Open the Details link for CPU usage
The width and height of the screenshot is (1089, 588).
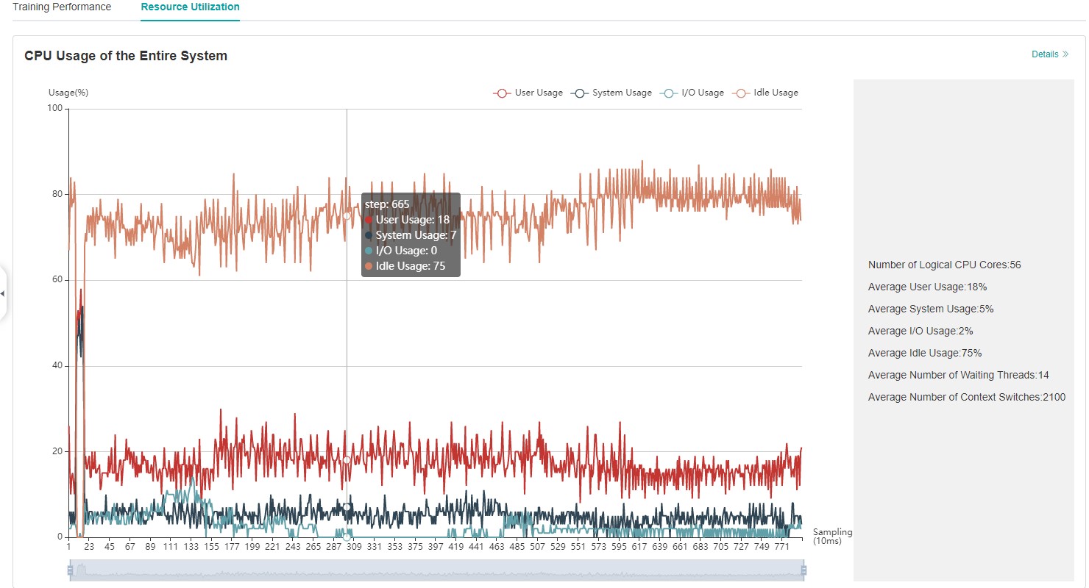point(1044,54)
